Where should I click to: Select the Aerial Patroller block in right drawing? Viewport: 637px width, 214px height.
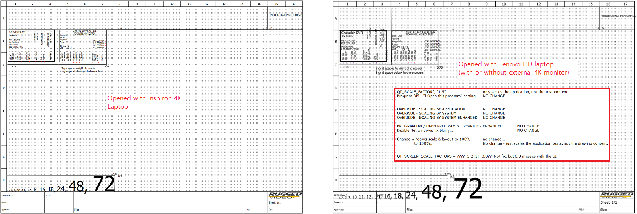point(416,46)
